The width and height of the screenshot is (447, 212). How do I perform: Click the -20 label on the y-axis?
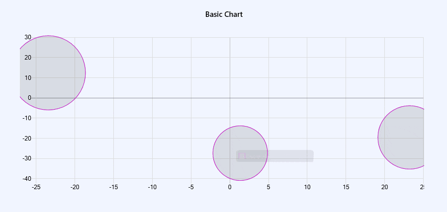coord(27,139)
